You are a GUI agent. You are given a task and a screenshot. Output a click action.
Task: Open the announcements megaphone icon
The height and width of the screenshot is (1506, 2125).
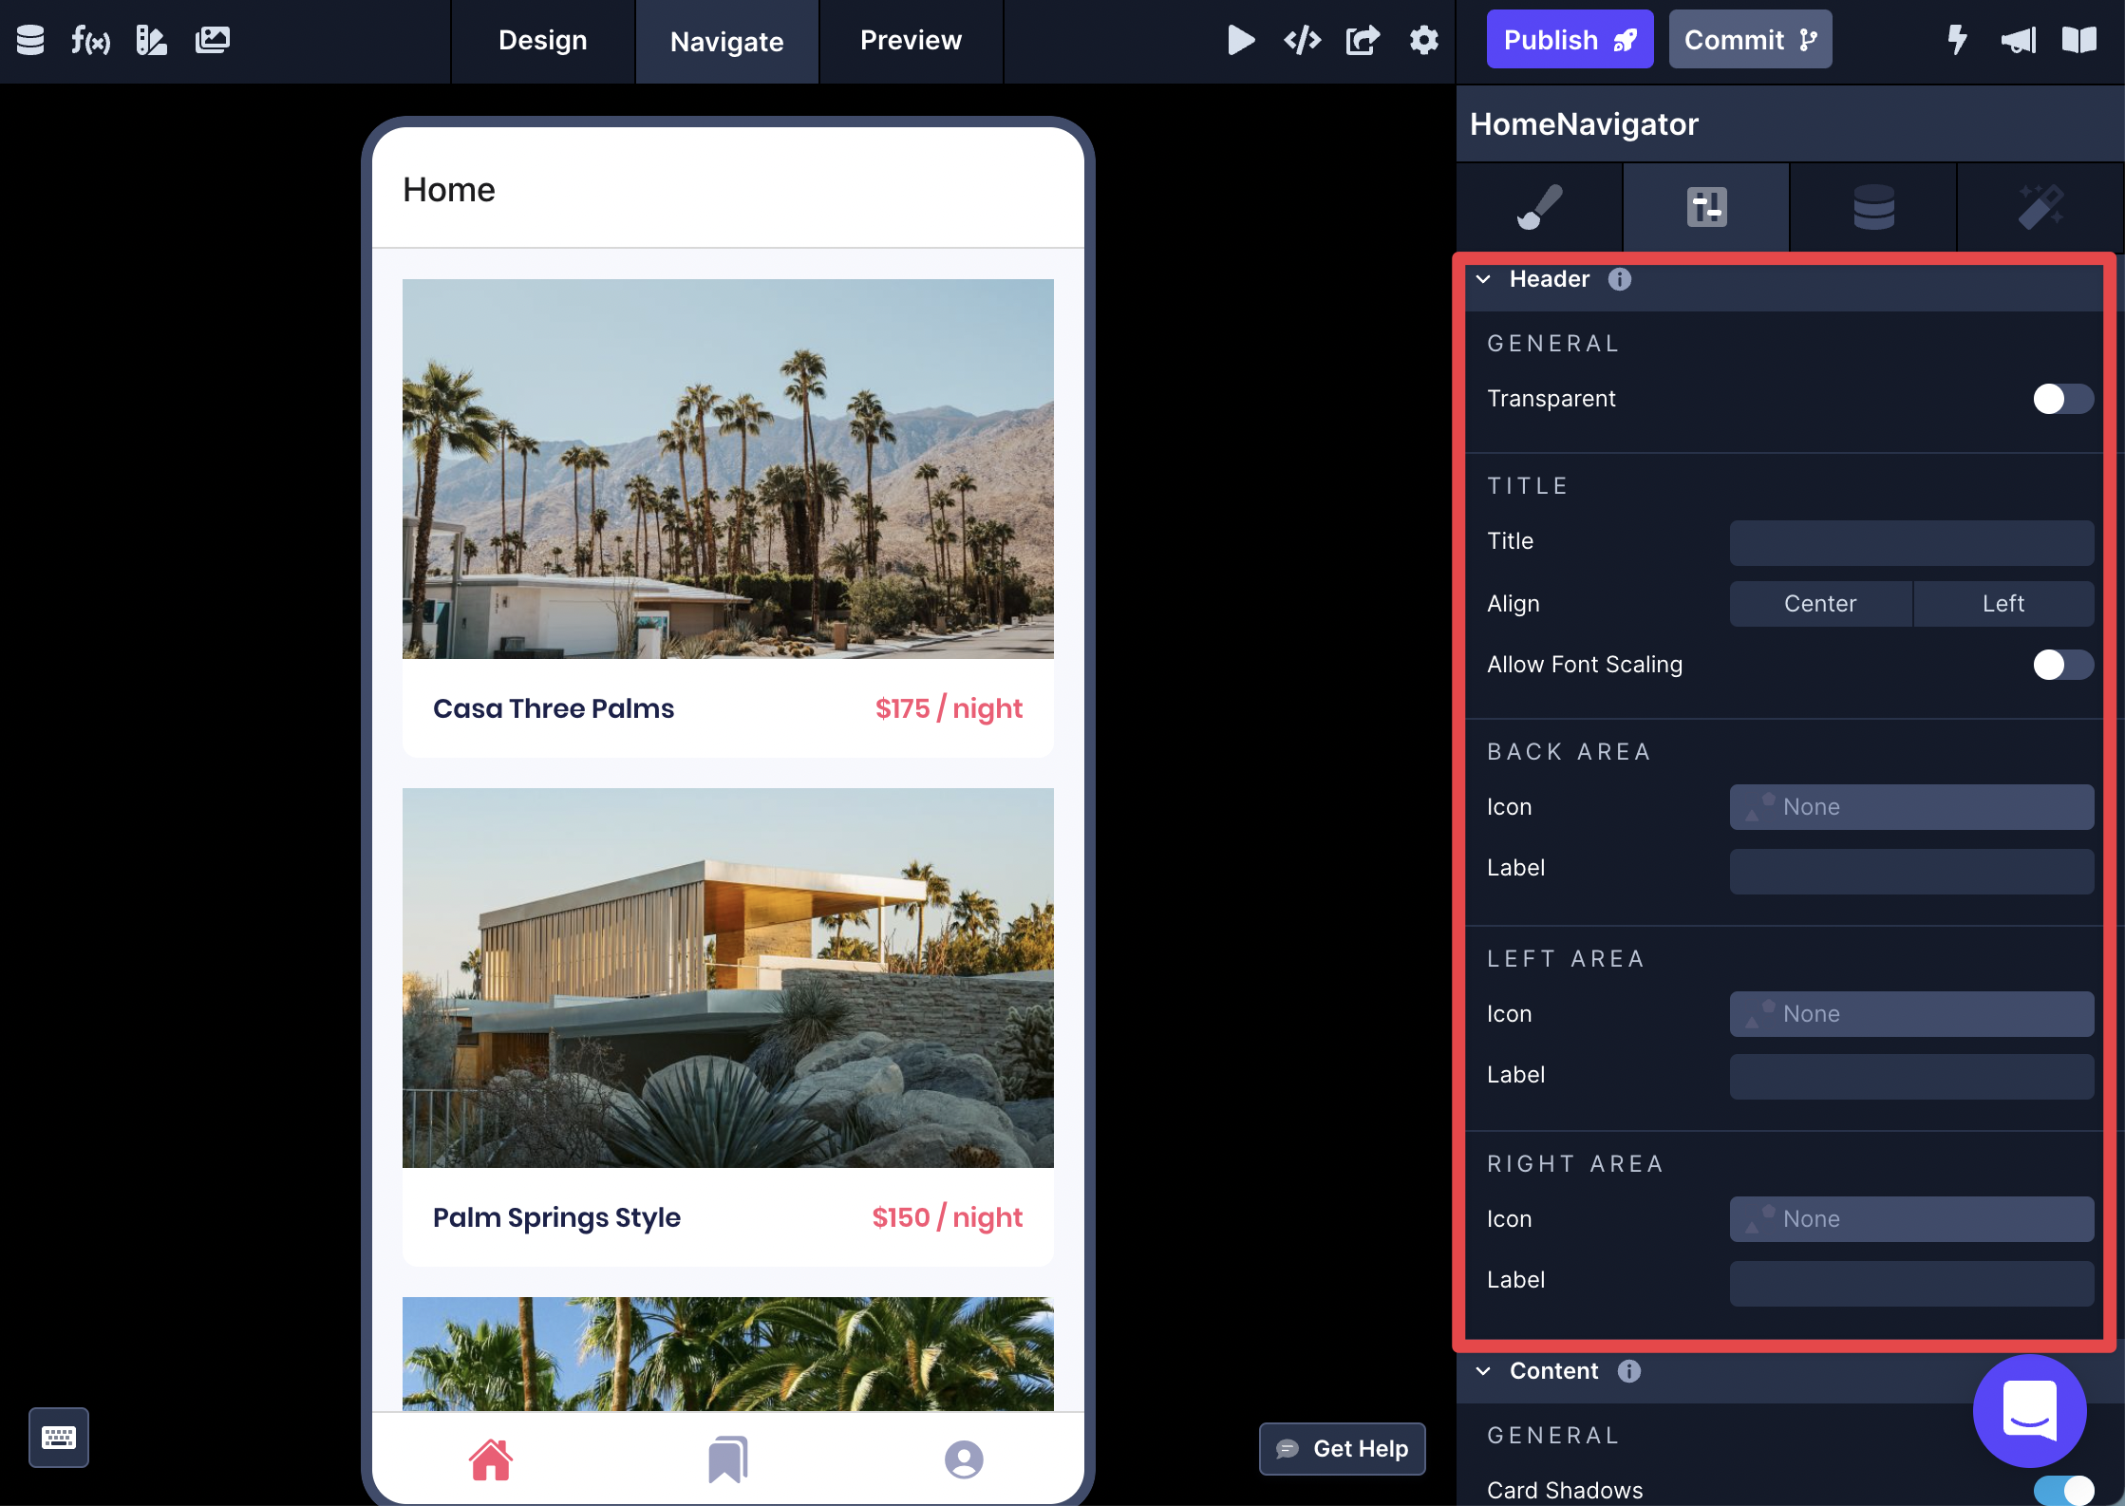2018,40
